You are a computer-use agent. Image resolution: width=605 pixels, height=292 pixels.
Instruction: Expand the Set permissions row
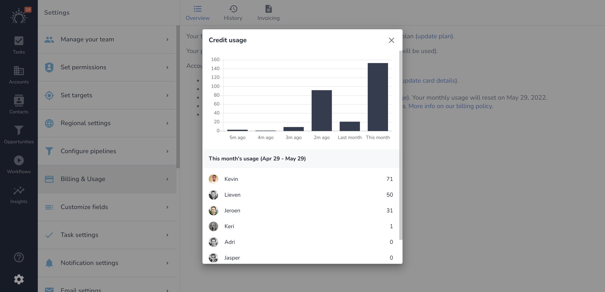tap(107, 67)
